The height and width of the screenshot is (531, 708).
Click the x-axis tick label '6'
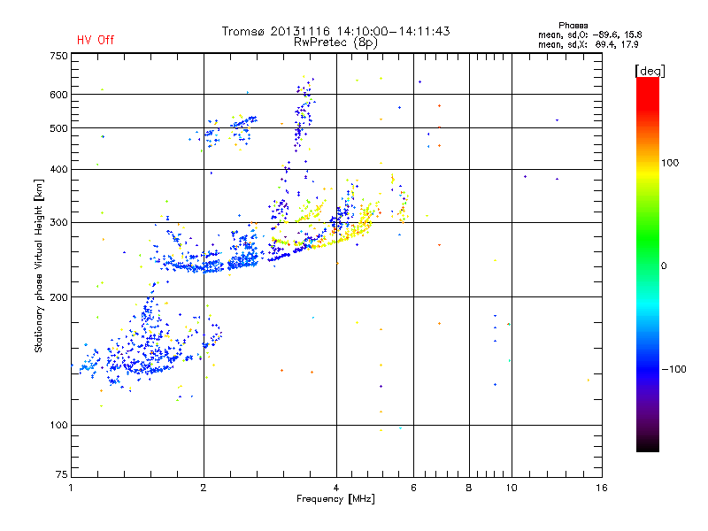tap(413, 488)
